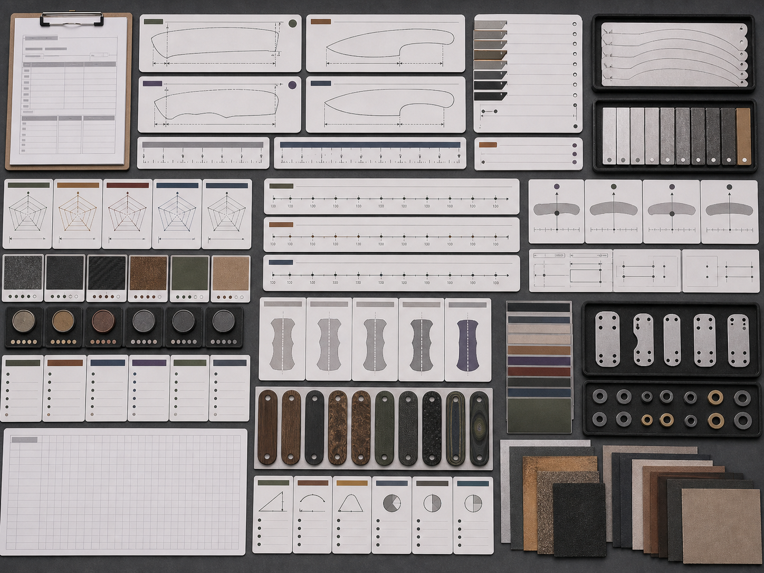Viewport: 764px width, 573px height.
Task: Choose the bronze-tinted finish tab on finish list
Action: [490, 54]
